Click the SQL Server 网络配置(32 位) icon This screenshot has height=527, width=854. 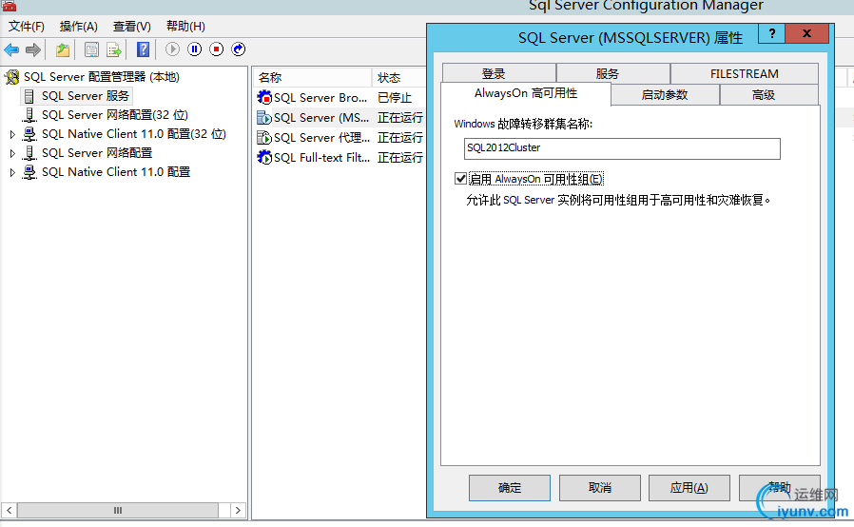29,115
